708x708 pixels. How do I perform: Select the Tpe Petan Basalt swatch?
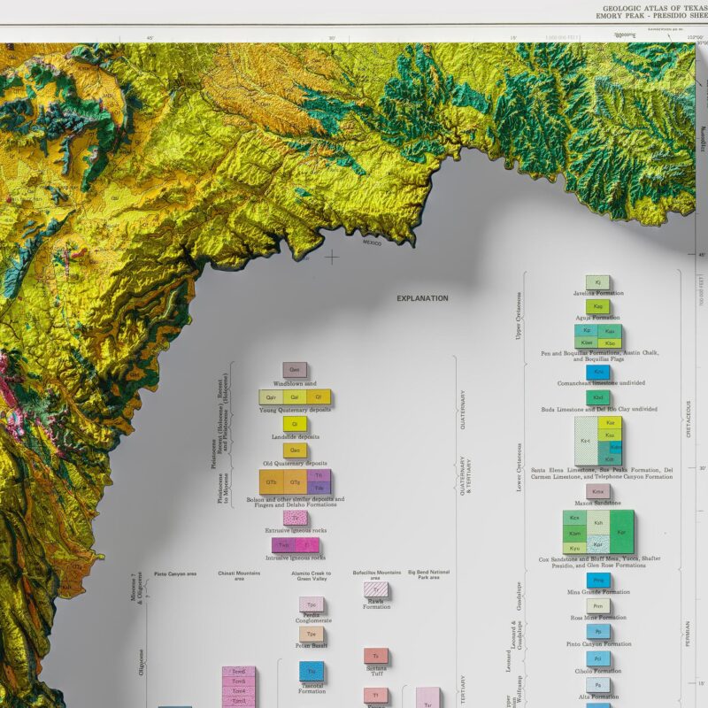(312, 634)
